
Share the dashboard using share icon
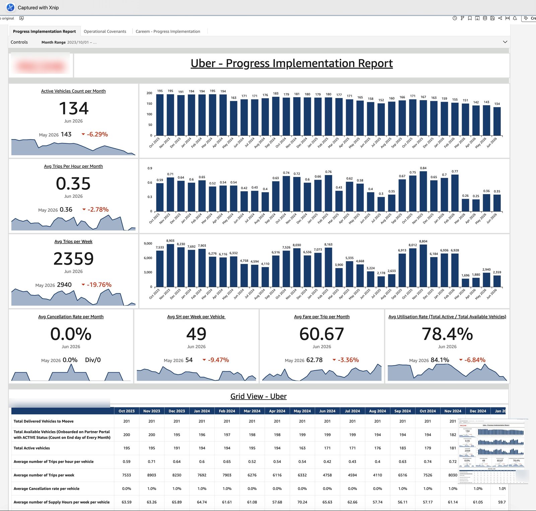(500, 18)
